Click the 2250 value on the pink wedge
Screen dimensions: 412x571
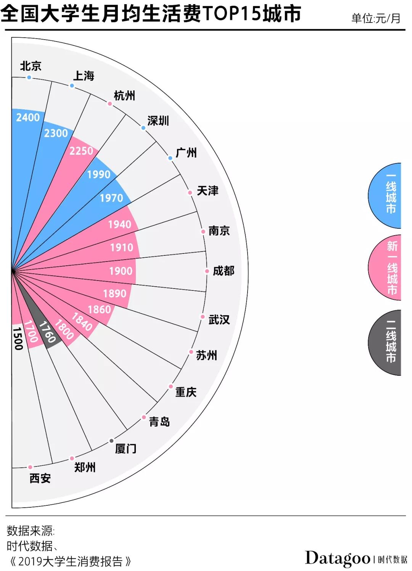click(81, 151)
